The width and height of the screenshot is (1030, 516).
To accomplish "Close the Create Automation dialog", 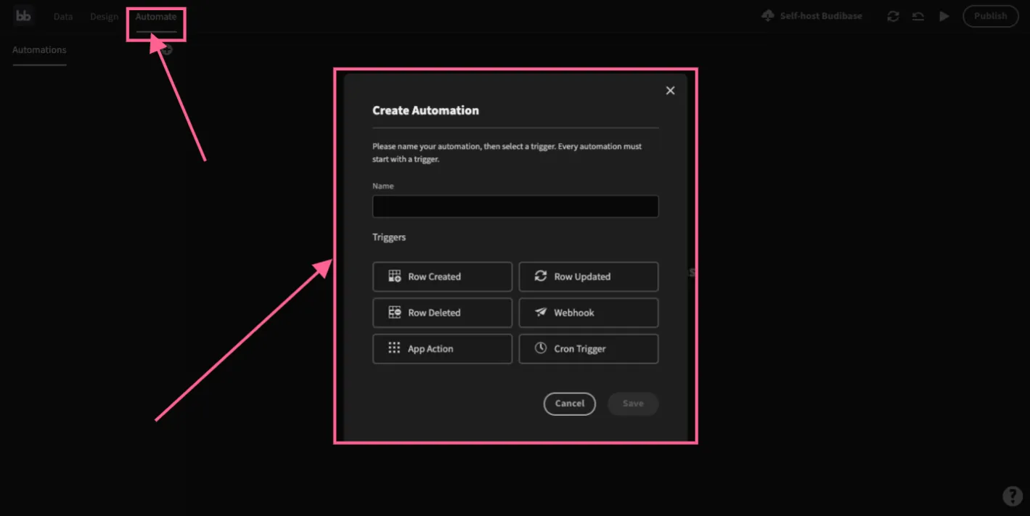I will [x=670, y=91].
